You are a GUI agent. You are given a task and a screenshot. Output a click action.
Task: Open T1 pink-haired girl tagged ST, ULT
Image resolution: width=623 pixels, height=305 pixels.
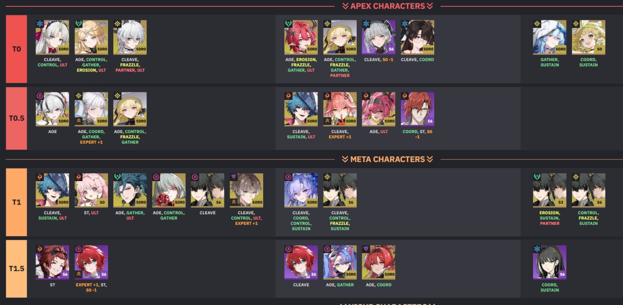tap(91, 190)
